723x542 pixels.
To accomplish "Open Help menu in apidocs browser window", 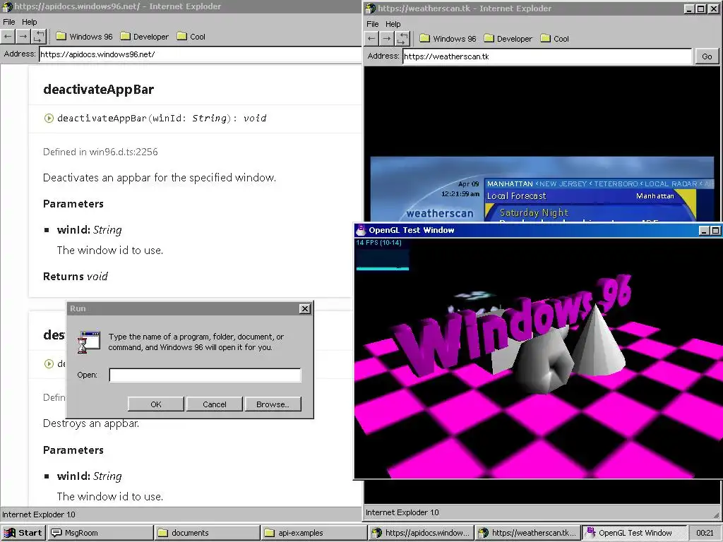I will tap(29, 22).
